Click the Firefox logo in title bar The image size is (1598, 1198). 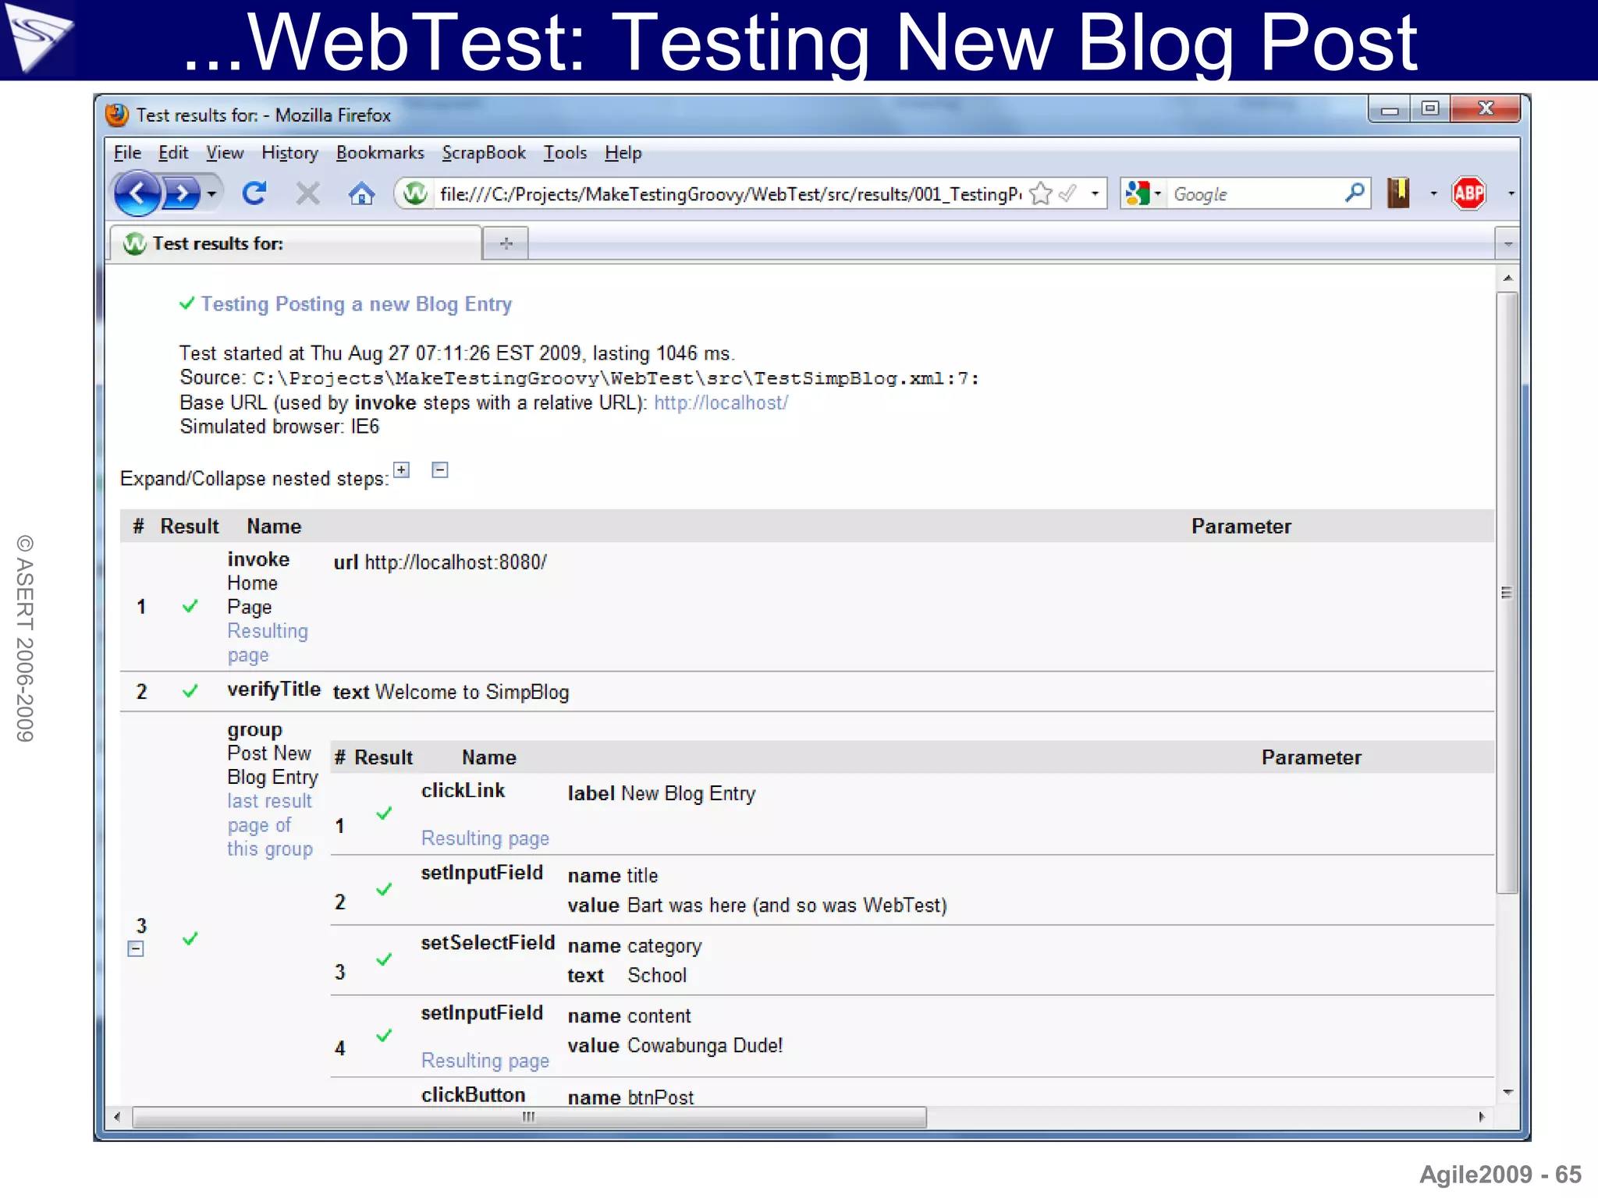(x=117, y=115)
